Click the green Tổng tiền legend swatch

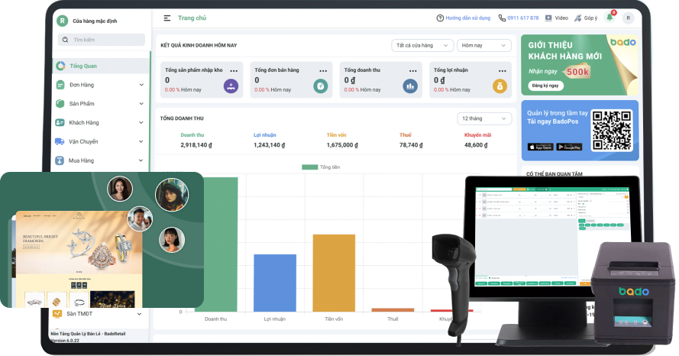309,167
